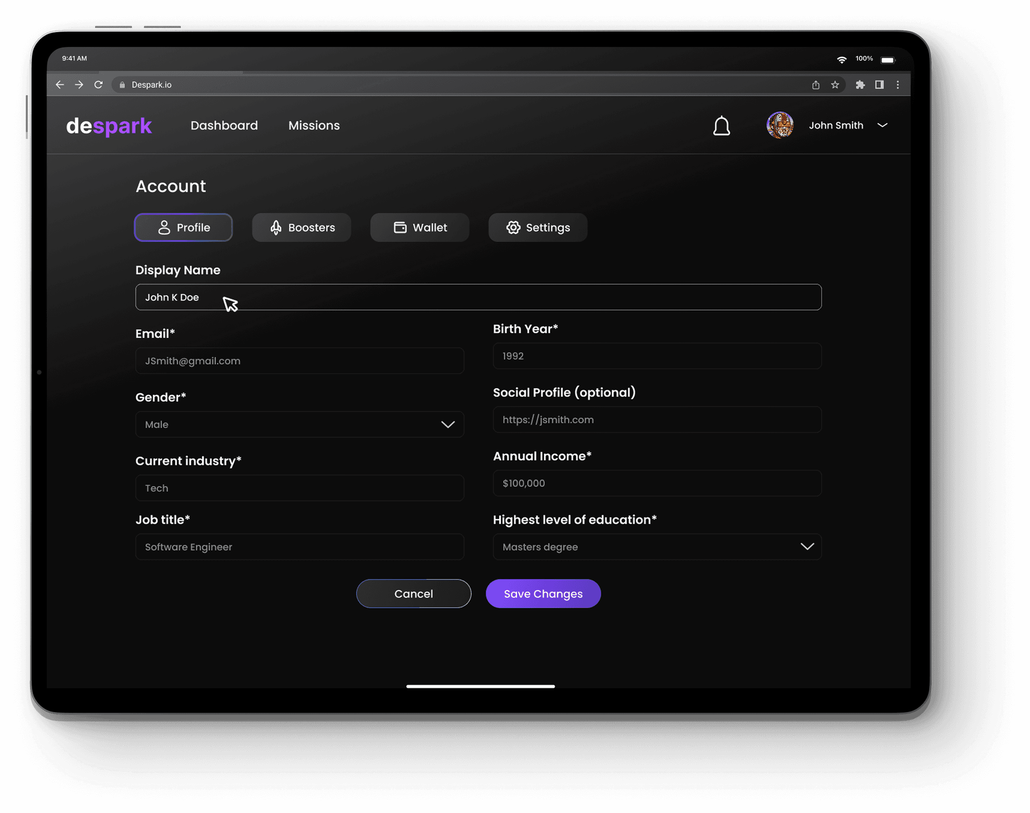
Task: Open the Missions page
Action: [x=314, y=125]
